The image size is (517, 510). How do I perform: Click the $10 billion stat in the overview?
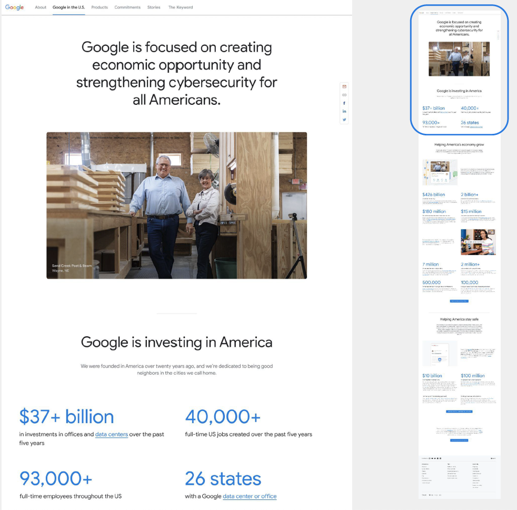tap(432, 376)
